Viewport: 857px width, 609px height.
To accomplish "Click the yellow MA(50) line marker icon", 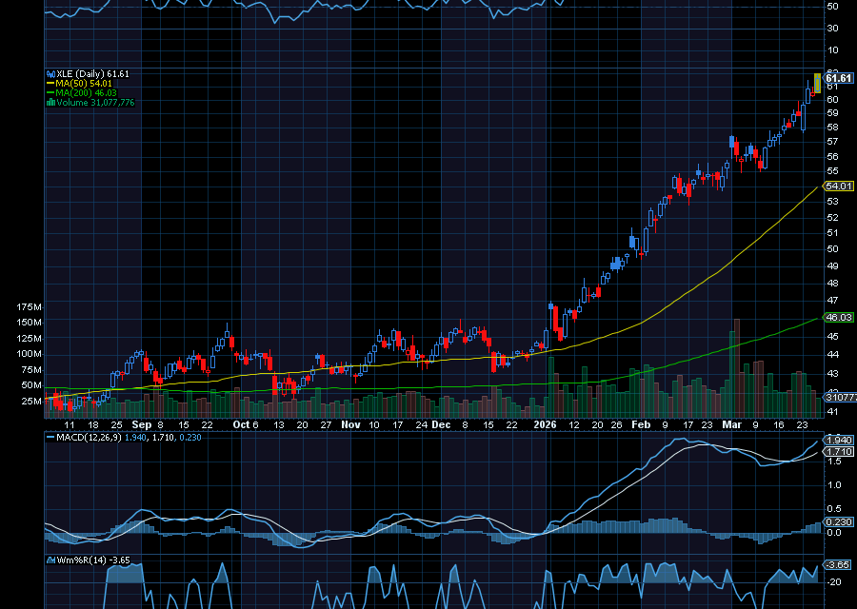I will click(x=50, y=82).
